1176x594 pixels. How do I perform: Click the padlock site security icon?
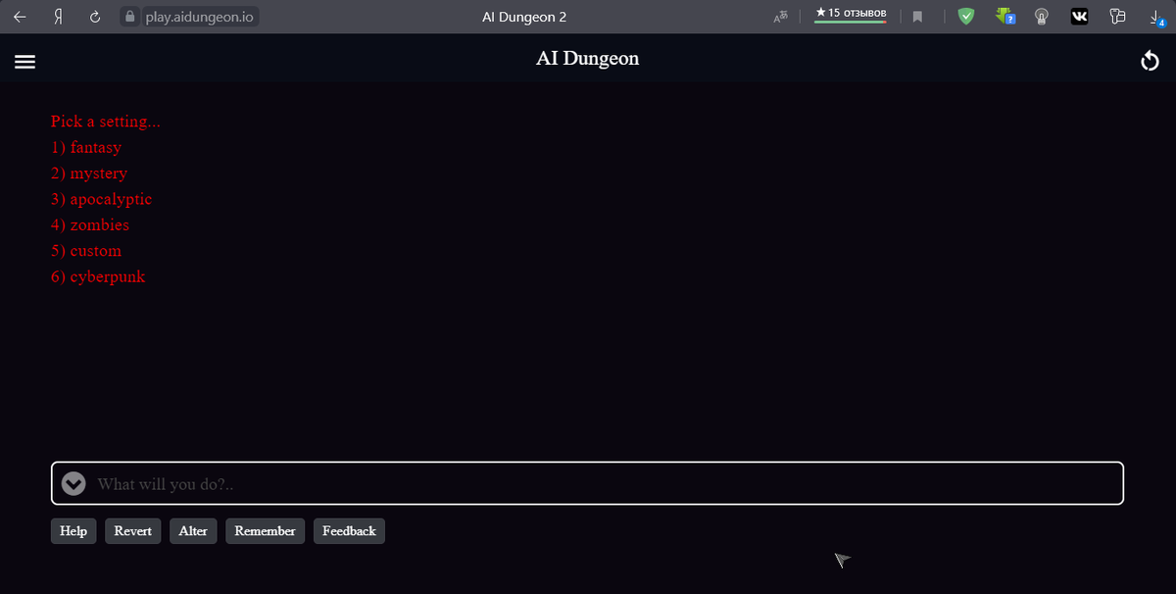coord(129,17)
